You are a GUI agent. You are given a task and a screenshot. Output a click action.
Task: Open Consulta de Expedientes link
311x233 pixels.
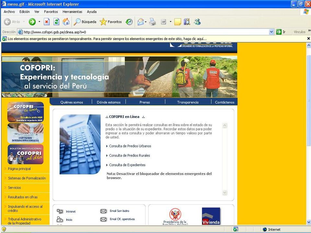tap(127, 165)
